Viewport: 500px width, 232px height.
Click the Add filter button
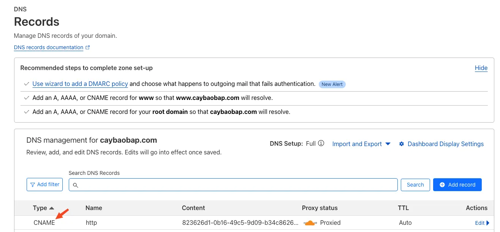coord(44,185)
